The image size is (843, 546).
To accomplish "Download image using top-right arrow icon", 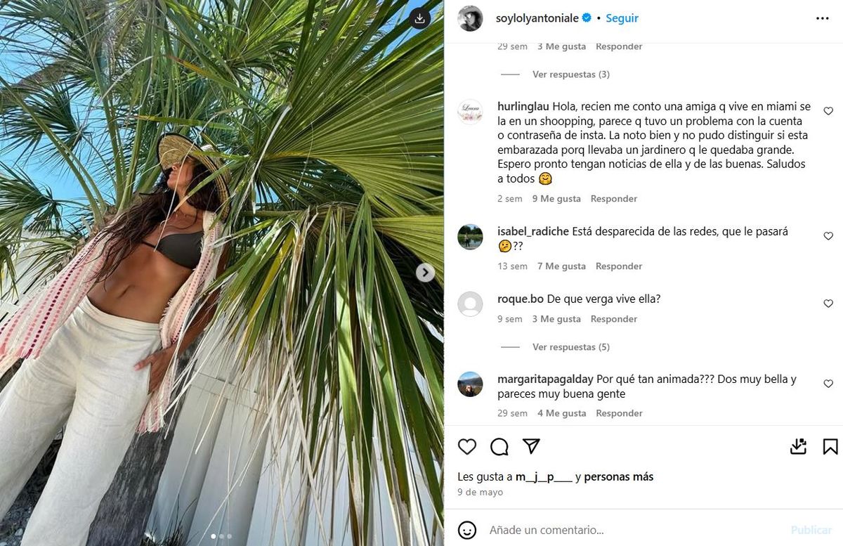I will [x=419, y=19].
